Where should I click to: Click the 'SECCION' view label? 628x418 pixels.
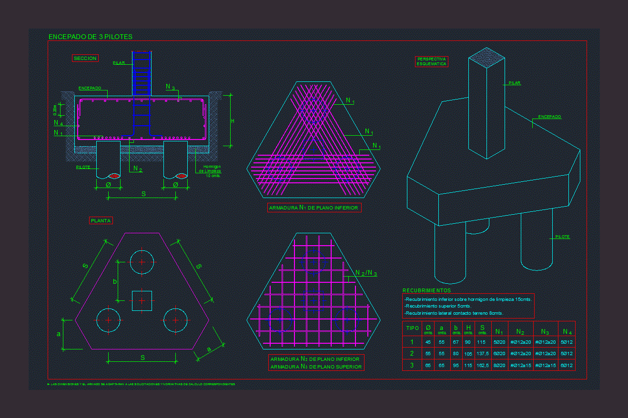coord(85,58)
